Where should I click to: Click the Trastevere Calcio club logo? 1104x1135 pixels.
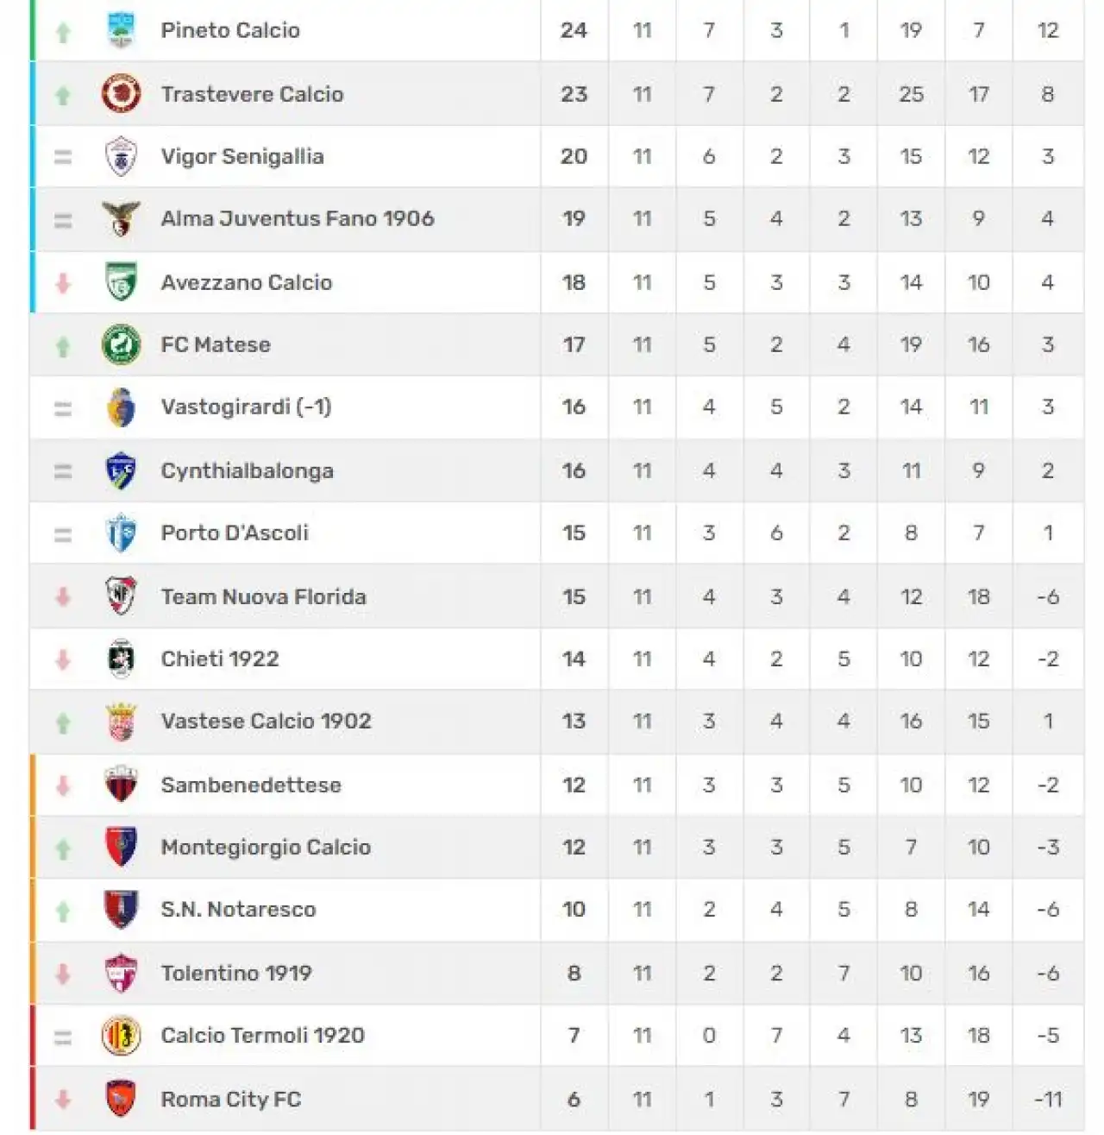pos(121,94)
